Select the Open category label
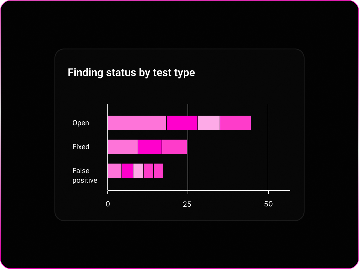This screenshot has height=269, width=359. pos(81,123)
